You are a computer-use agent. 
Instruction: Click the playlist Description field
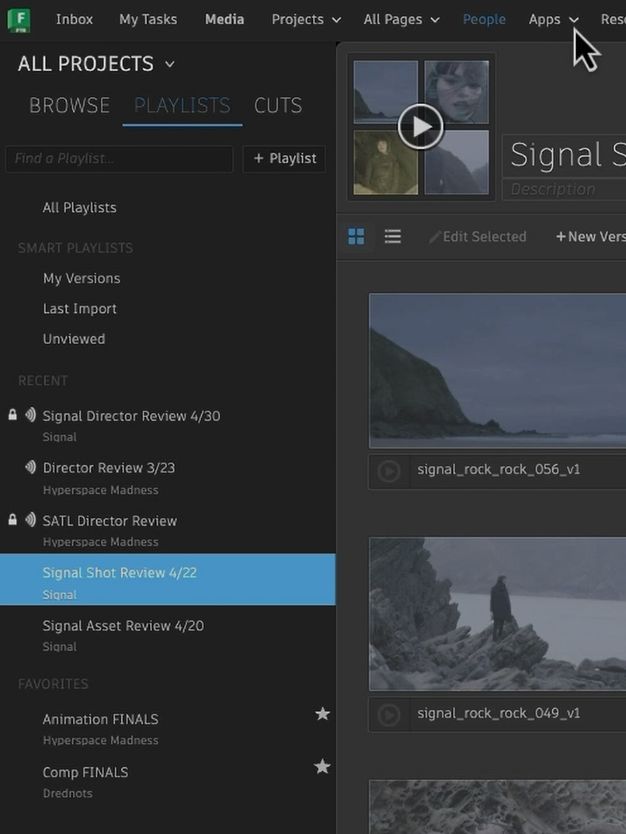pos(564,189)
